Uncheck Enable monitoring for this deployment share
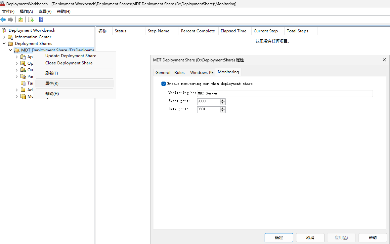 click(163, 84)
